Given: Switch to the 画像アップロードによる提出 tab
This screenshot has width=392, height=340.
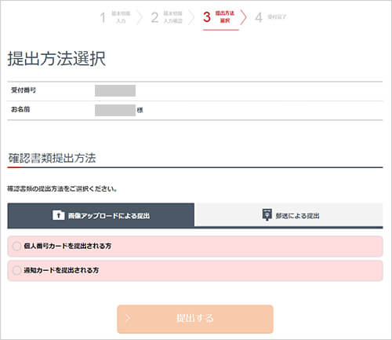Looking at the screenshot, I should tap(101, 215).
